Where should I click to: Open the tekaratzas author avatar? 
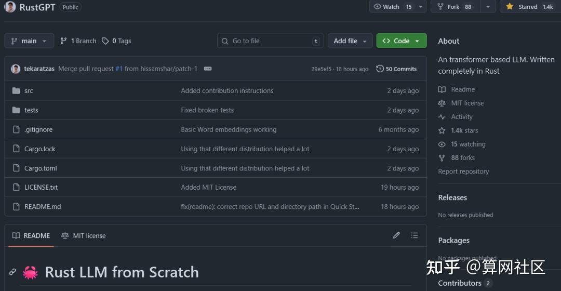16,69
